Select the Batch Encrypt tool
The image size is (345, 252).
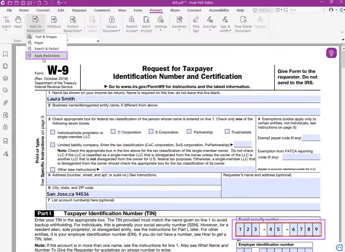pos(146,23)
